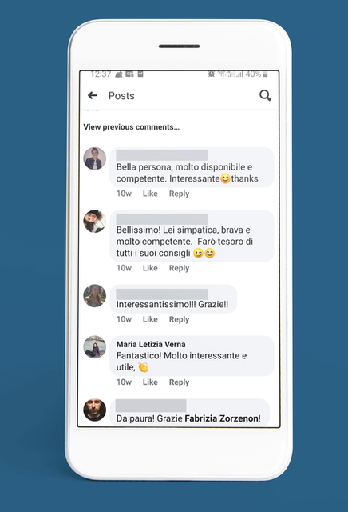The height and width of the screenshot is (512, 348).
Task: Tap the Posts page title
Action: pos(121,96)
